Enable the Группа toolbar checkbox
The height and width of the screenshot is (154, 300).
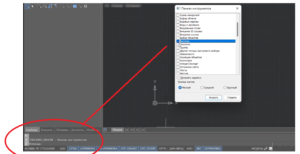click(x=178, y=48)
